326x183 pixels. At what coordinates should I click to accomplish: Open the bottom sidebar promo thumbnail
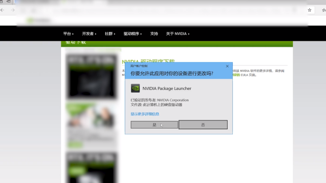(91, 168)
